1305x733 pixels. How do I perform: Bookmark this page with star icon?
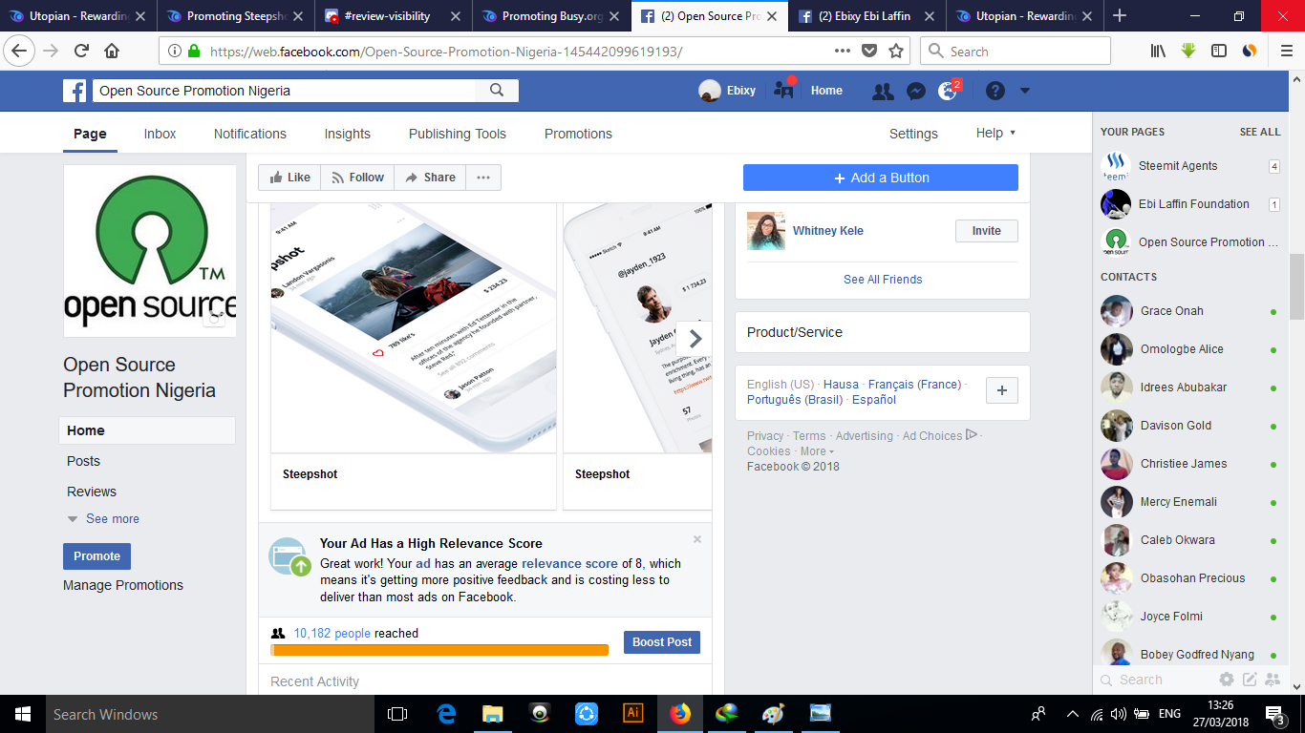896,52
